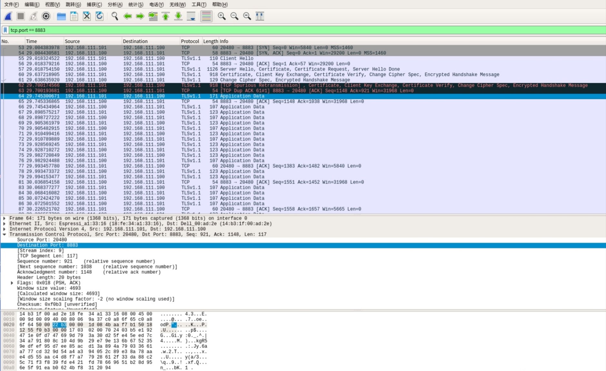Close the capture file with the X icon
This screenshot has width=606, height=371.
click(87, 16)
